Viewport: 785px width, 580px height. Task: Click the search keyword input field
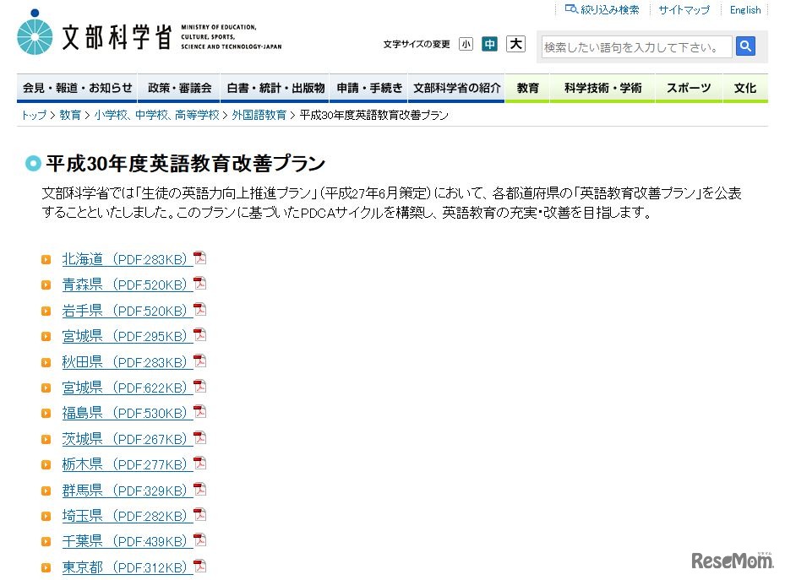pyautogui.click(x=635, y=47)
